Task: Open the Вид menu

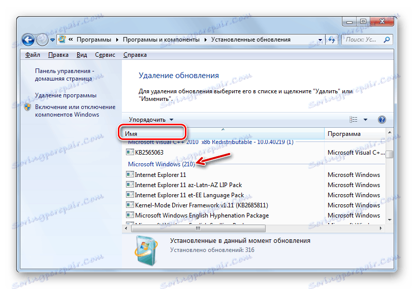Action: 82,55
